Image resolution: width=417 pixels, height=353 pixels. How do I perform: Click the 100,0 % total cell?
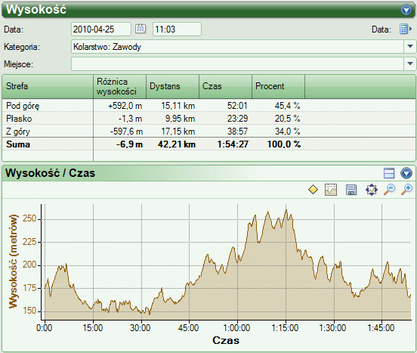click(x=284, y=144)
